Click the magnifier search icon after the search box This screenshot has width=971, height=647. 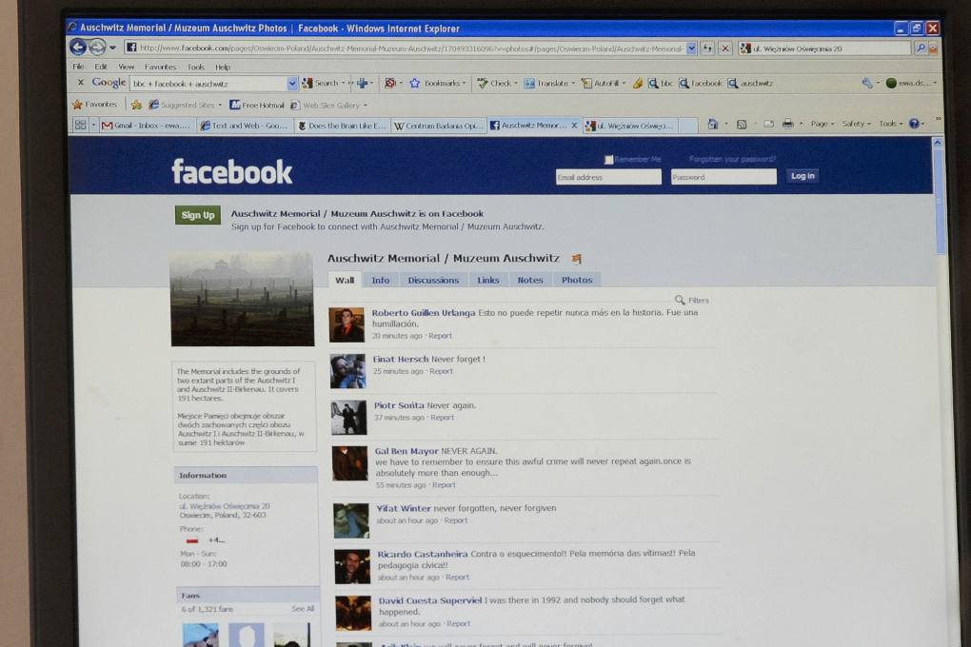(921, 49)
